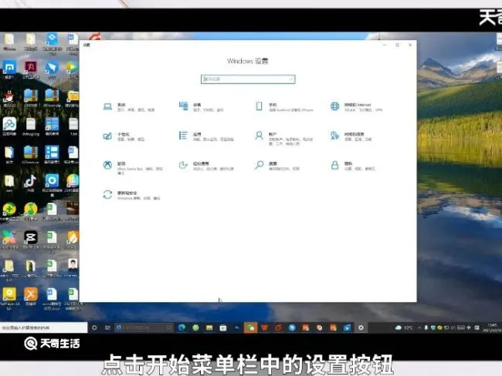Screen dimensions: 502x376
Task: Select the QQ penguin desktop icon
Action: point(9,99)
